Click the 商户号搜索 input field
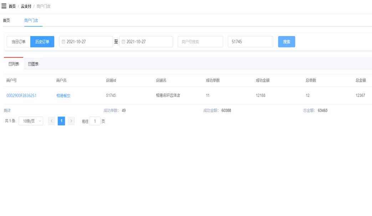This screenshot has height=216, width=372. click(x=200, y=42)
